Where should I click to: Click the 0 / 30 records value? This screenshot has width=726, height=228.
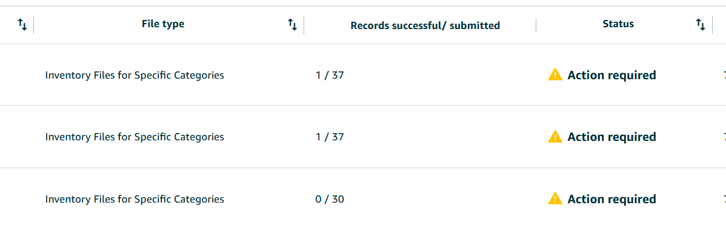[330, 200]
